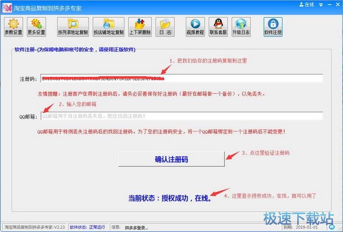Close the application window
343x232 pixels.
pyautogui.click(x=338, y=5)
